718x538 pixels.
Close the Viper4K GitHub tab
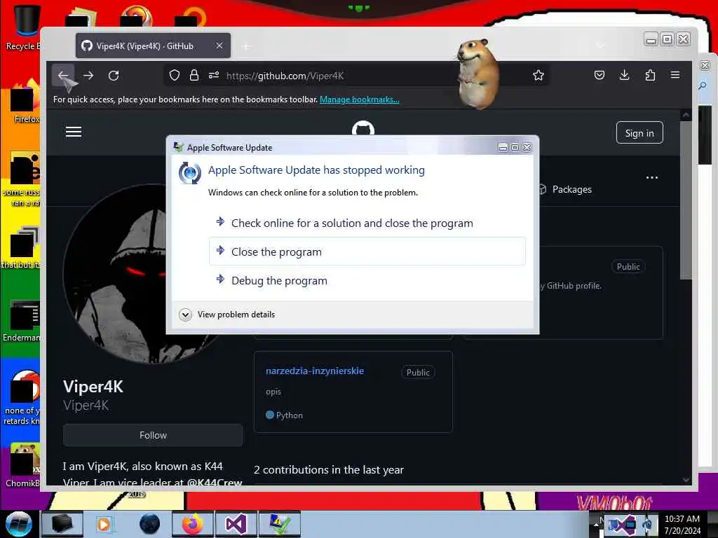click(219, 46)
